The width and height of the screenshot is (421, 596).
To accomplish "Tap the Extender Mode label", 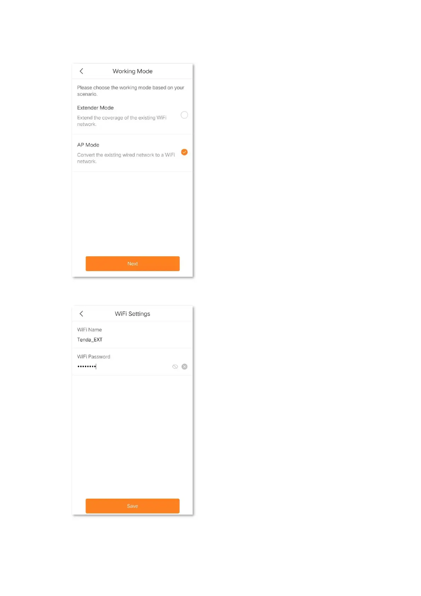I will pyautogui.click(x=95, y=108).
